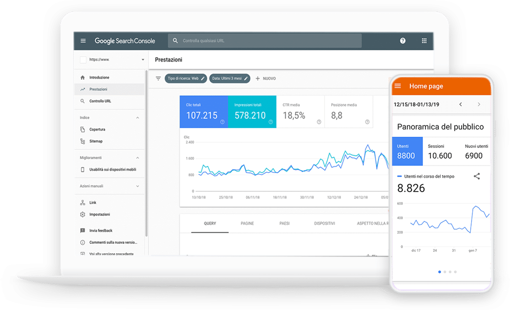Select the Nuovi utenti metric on phone
This screenshot has width=510, height=310.
(476, 151)
